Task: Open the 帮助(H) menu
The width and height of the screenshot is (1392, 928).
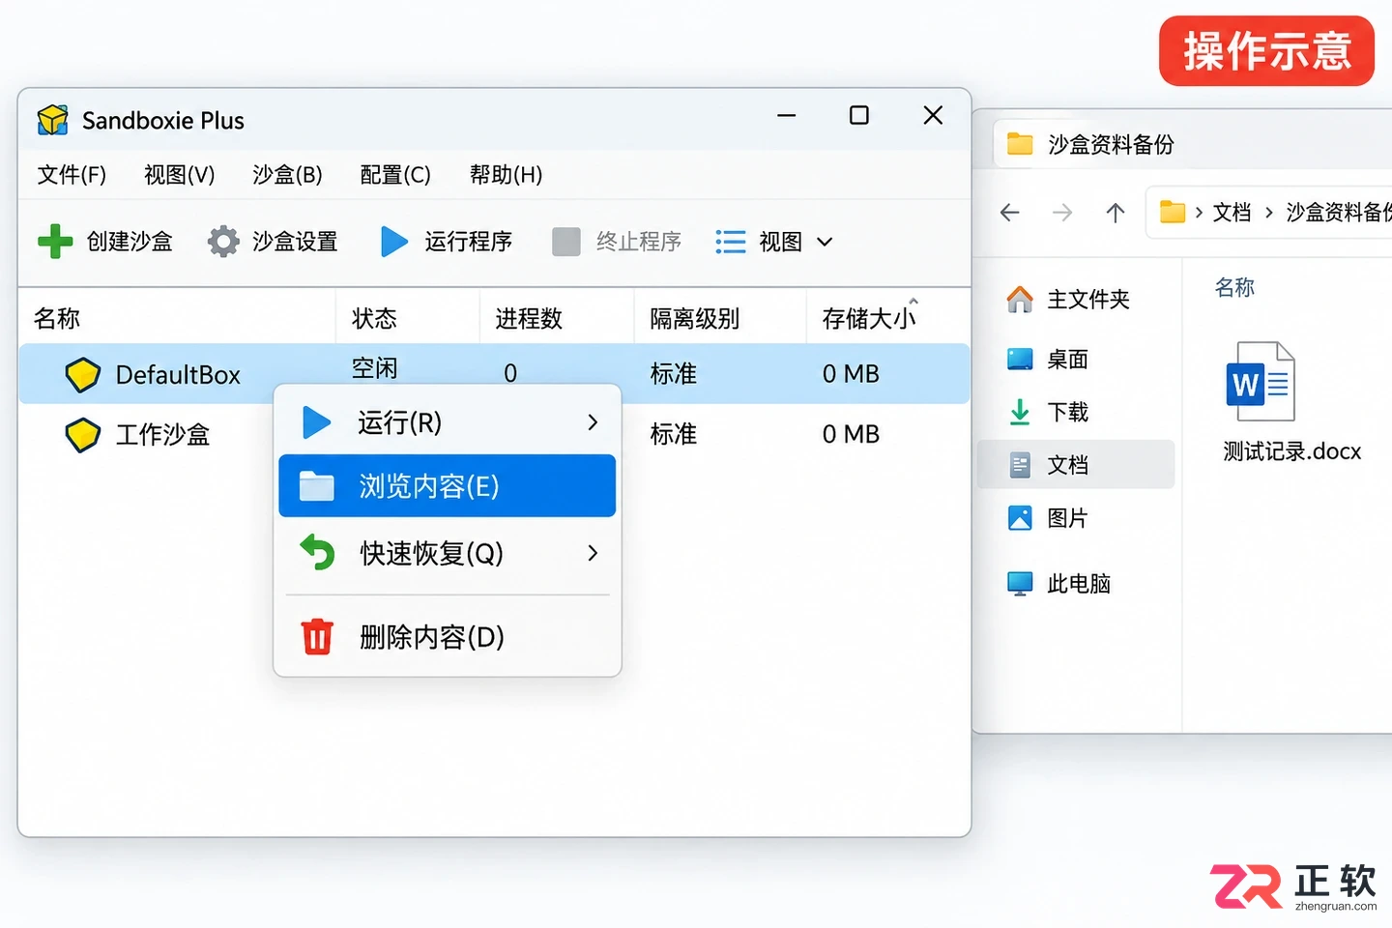Action: pyautogui.click(x=506, y=175)
